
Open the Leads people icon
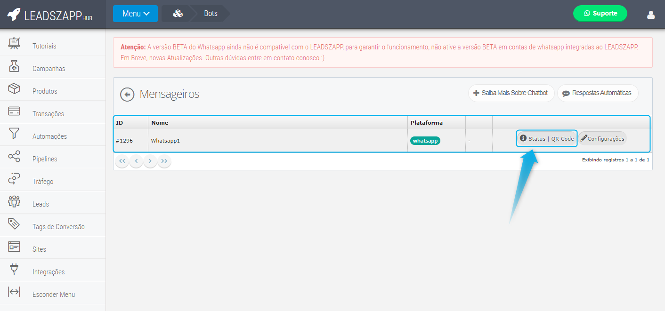pyautogui.click(x=14, y=204)
